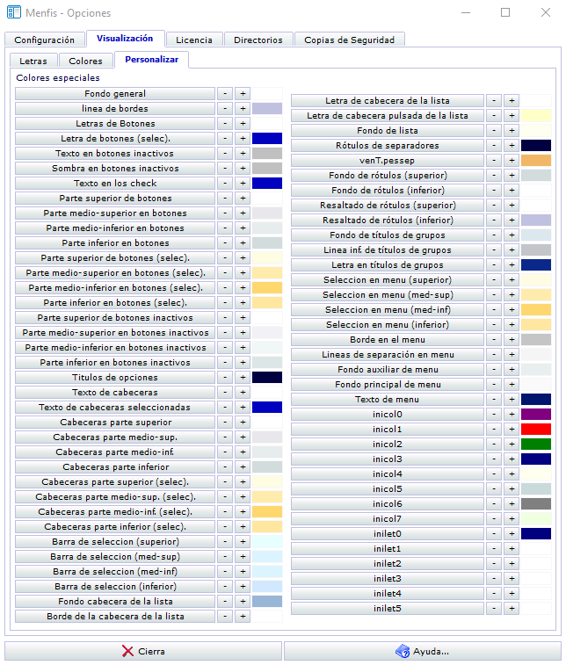Click Cabeceras parte medio-inf. (selec) swatch
This screenshot has width=566, height=665.
point(267,512)
